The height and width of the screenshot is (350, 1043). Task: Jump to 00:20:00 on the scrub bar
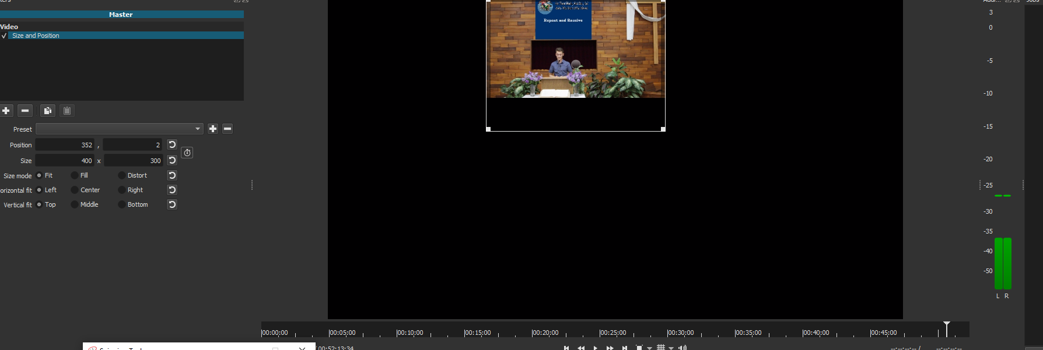tap(545, 333)
